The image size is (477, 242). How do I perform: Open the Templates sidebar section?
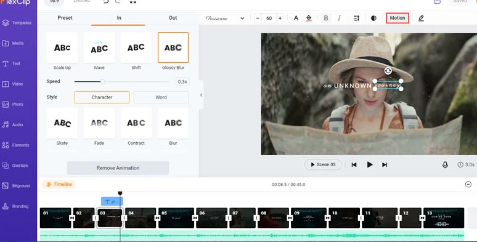tap(17, 23)
